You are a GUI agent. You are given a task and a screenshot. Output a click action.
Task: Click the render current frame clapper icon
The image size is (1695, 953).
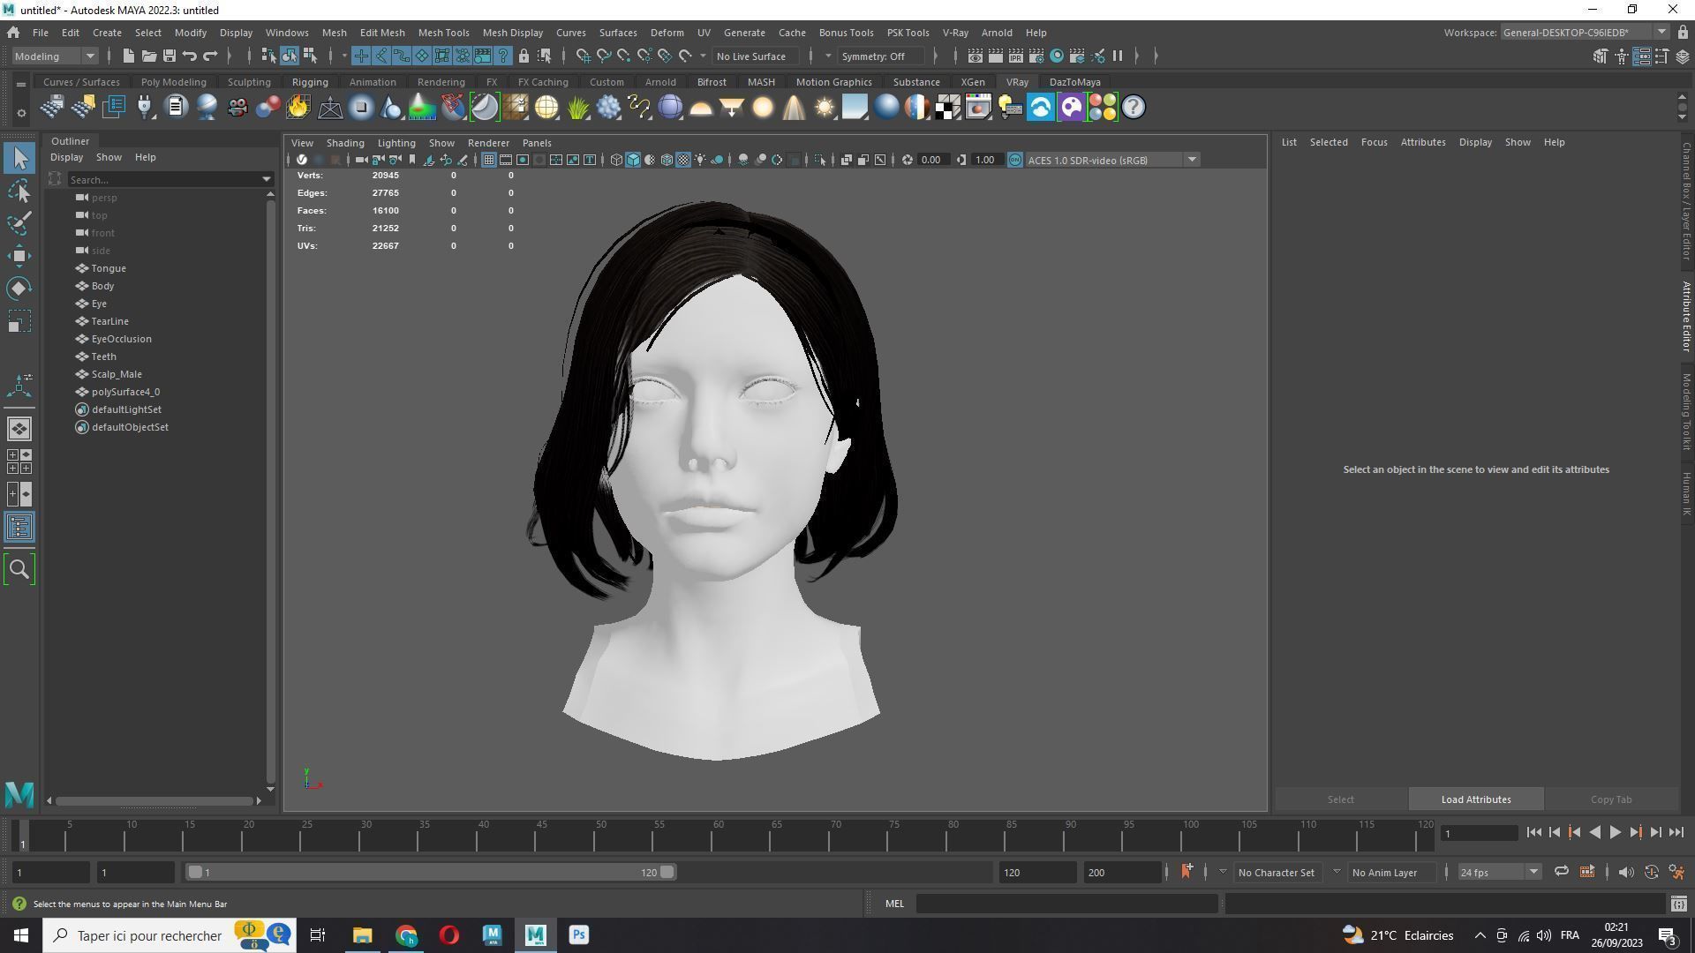(995, 56)
